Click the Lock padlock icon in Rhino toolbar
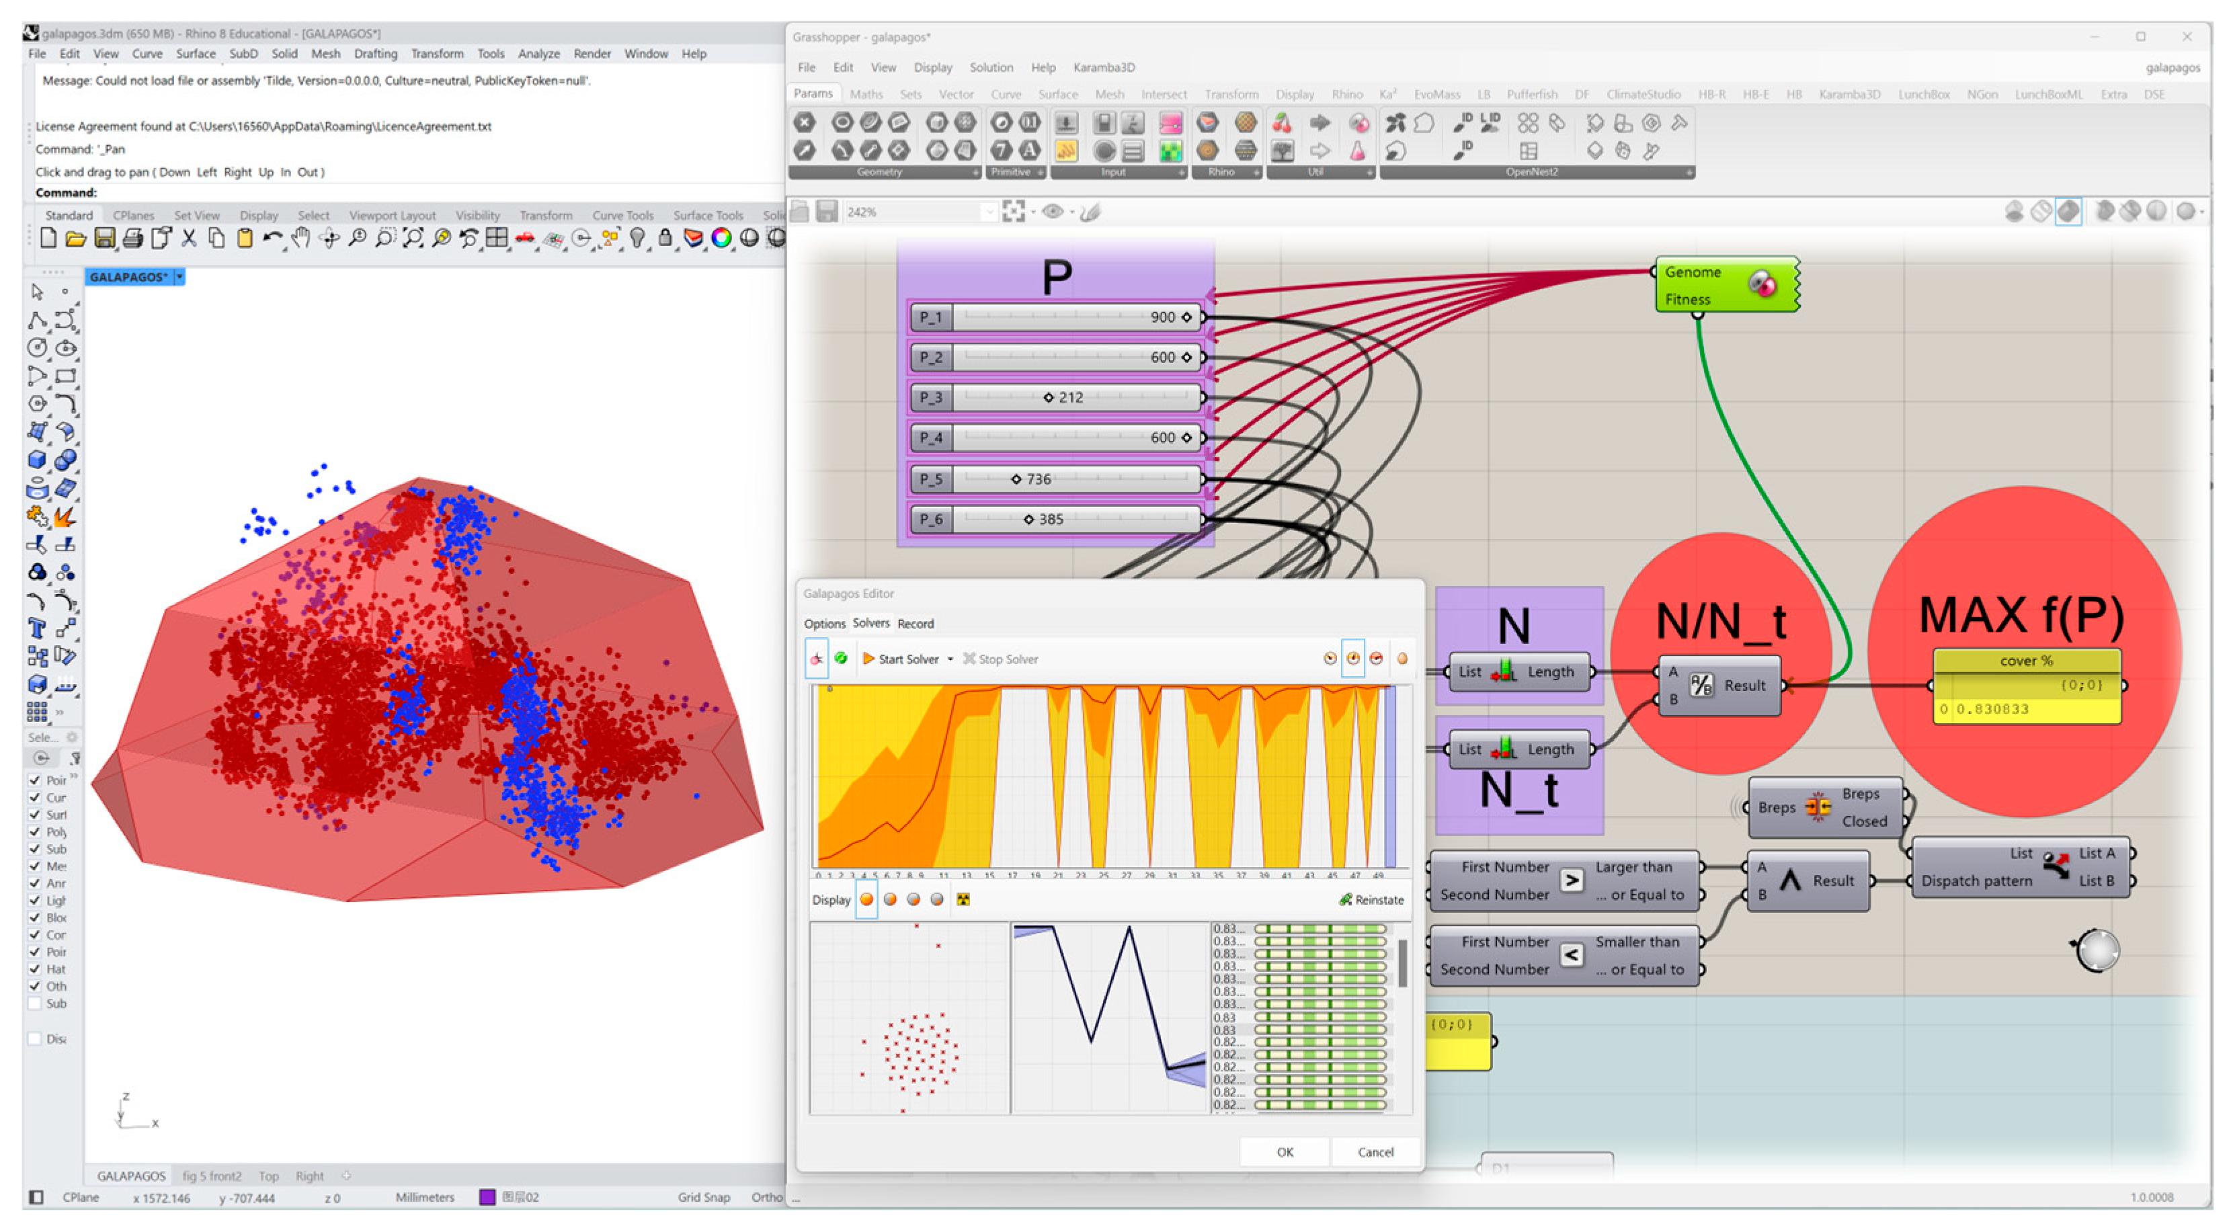 665,237
